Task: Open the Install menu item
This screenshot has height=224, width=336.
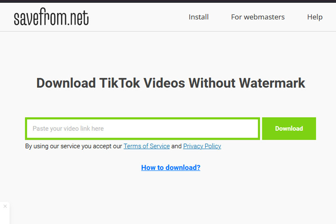Action: point(198,17)
